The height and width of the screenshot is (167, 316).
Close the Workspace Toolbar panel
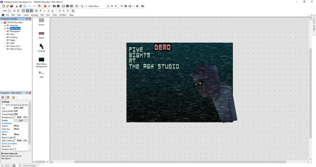coord(30,19)
